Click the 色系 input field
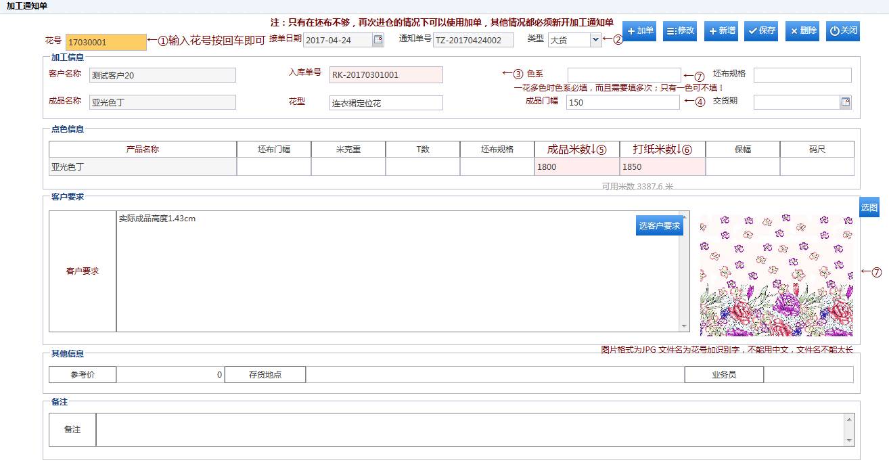The image size is (889, 471). click(624, 74)
